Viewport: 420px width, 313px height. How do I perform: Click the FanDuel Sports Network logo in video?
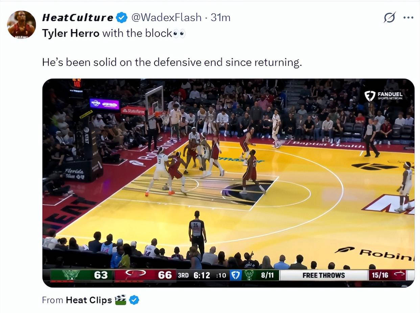coord(384,96)
